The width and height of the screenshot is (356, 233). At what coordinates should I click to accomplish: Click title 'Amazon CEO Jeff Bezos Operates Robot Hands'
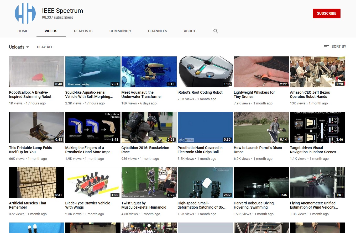310,94
